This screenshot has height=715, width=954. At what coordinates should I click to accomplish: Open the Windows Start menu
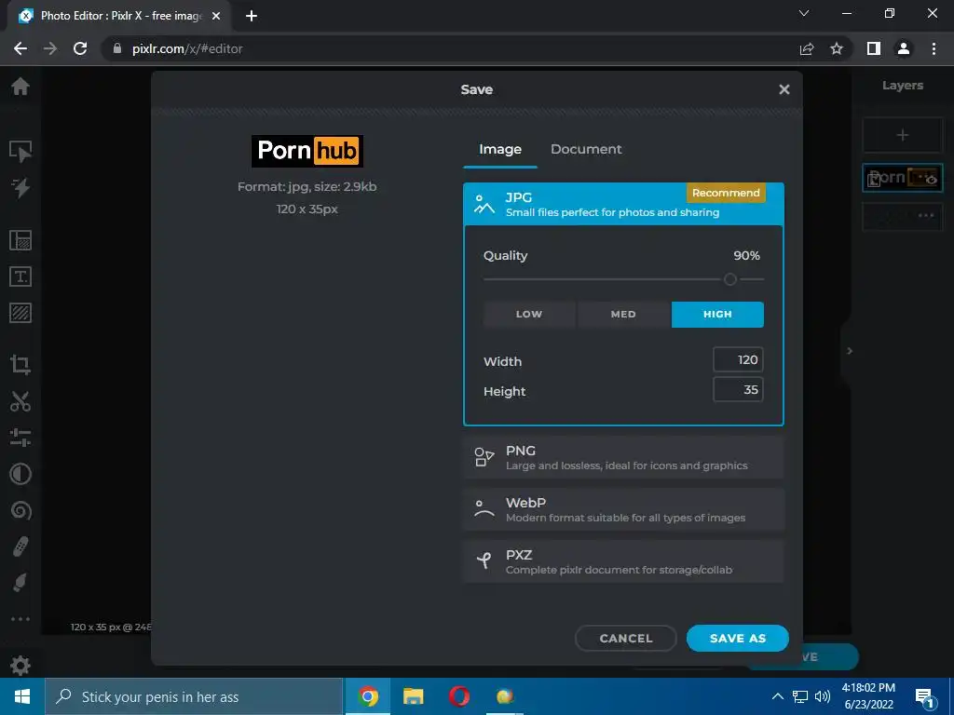click(22, 696)
